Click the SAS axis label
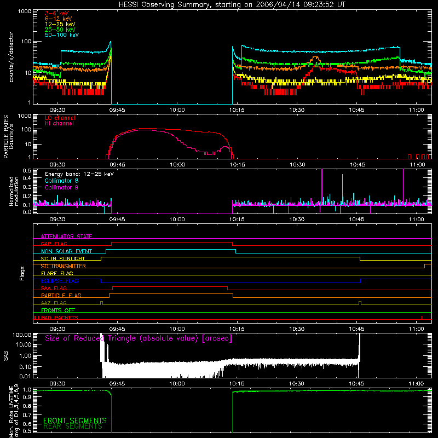The width and height of the screenshot is (438, 438). point(6,356)
